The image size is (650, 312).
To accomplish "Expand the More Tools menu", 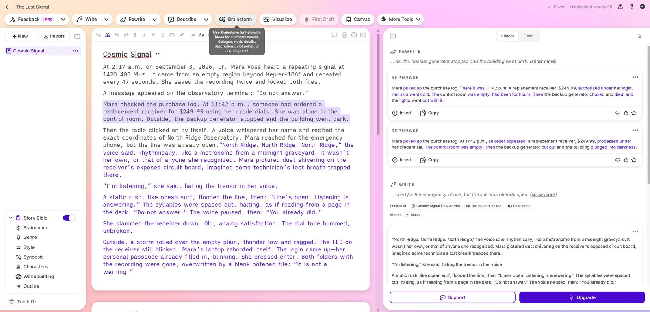I will click(401, 19).
